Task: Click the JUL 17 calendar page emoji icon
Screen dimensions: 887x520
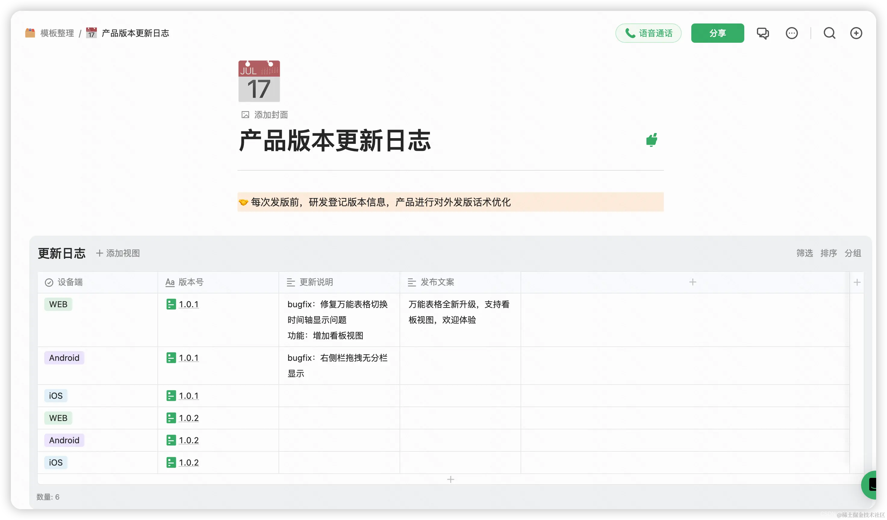Action: point(259,81)
